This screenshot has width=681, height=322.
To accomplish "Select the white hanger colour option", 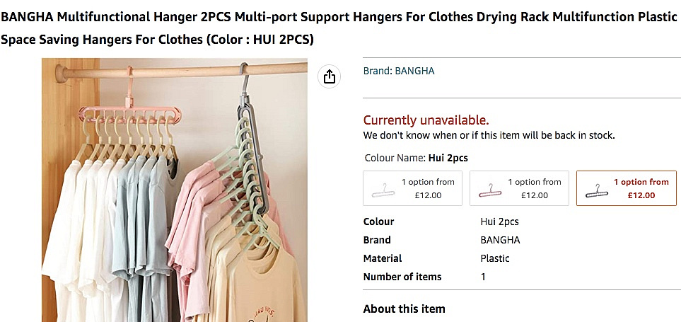I will click(412, 188).
